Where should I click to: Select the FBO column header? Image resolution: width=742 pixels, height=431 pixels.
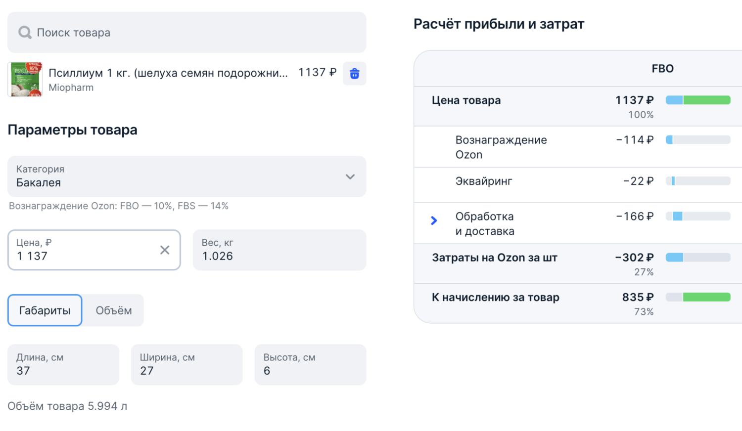662,69
